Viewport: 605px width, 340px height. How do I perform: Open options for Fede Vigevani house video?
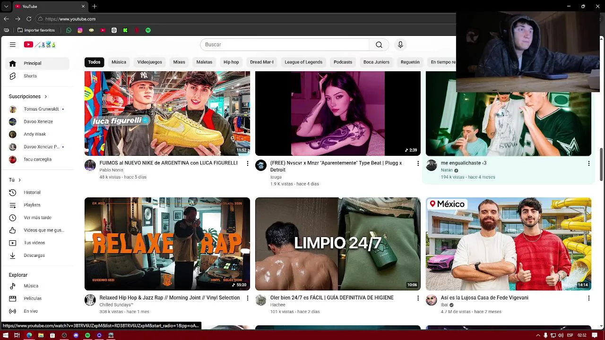pyautogui.click(x=588, y=298)
